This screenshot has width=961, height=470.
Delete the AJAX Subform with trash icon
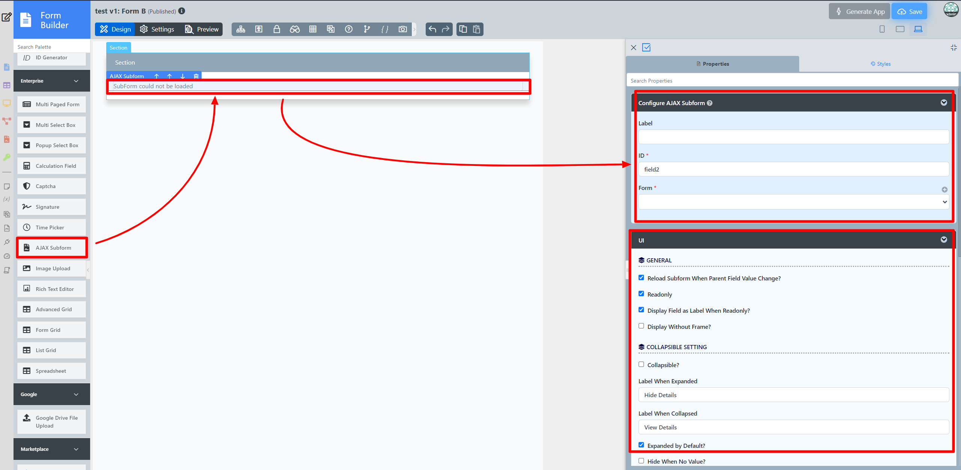coord(196,76)
